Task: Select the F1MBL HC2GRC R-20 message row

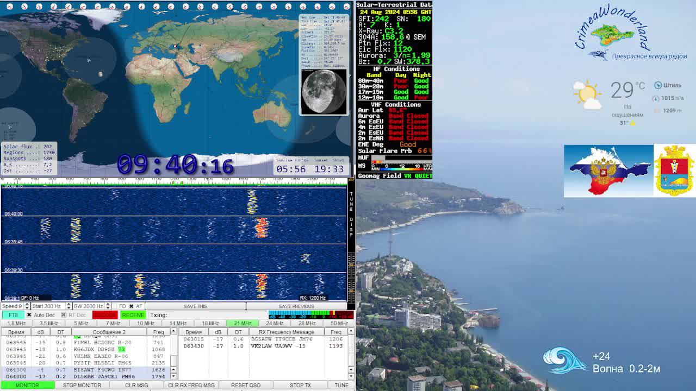Action: pos(86,343)
